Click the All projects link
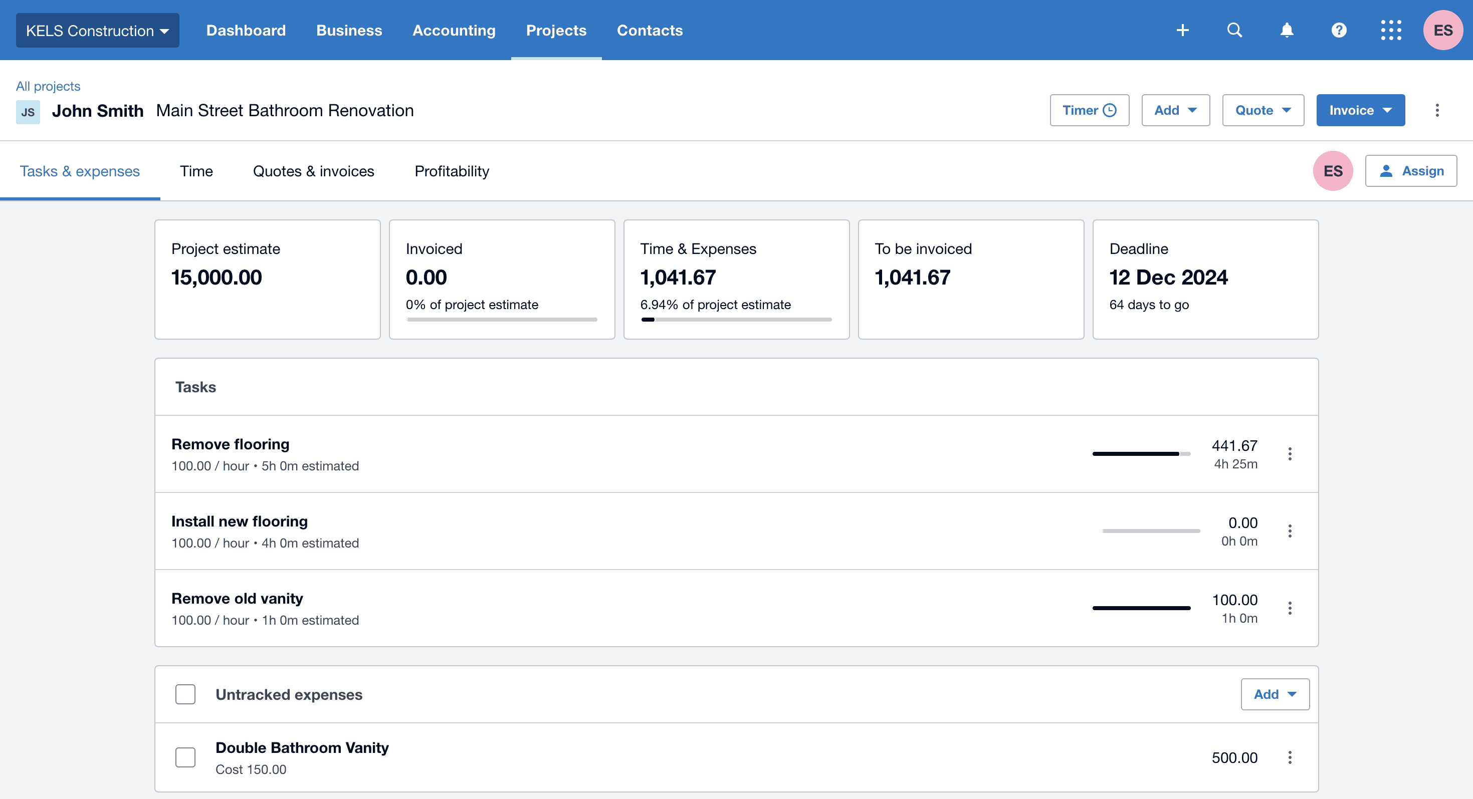Viewport: 1473px width, 799px height. [47, 86]
